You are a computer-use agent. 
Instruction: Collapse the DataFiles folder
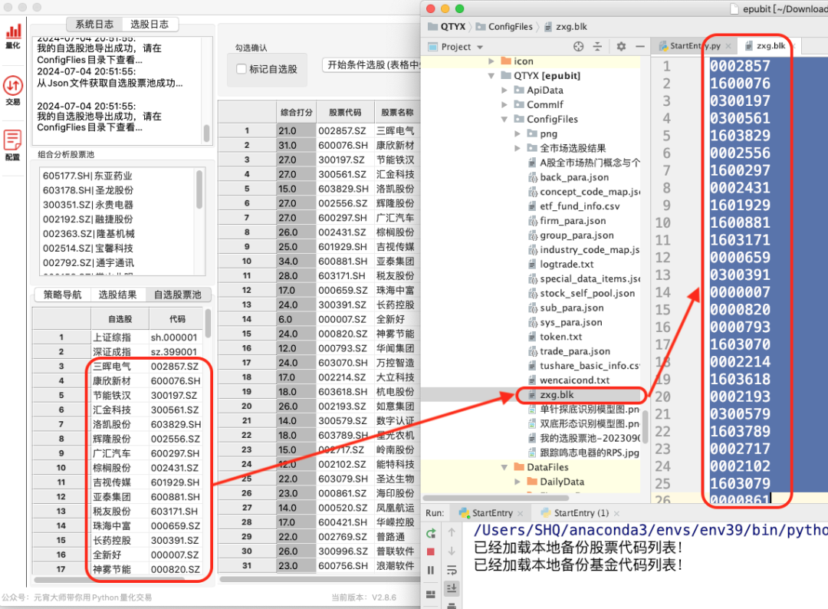click(x=504, y=467)
